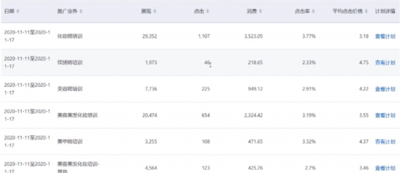The width and height of the screenshot is (404, 173).
Task: Sort by 点击率 column
Action: [x=313, y=12]
